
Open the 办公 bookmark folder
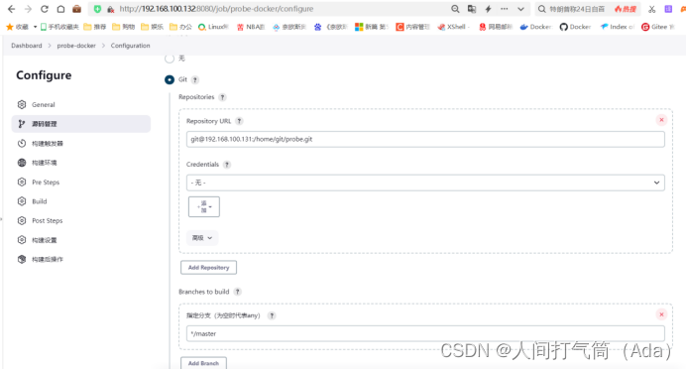tap(180, 27)
